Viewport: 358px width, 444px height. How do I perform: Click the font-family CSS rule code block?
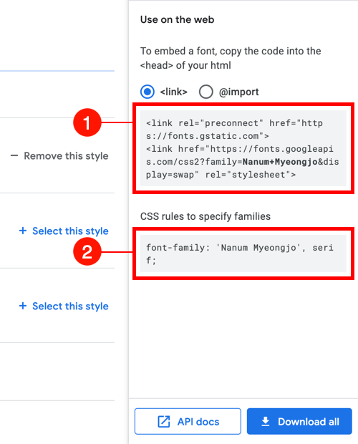click(243, 254)
